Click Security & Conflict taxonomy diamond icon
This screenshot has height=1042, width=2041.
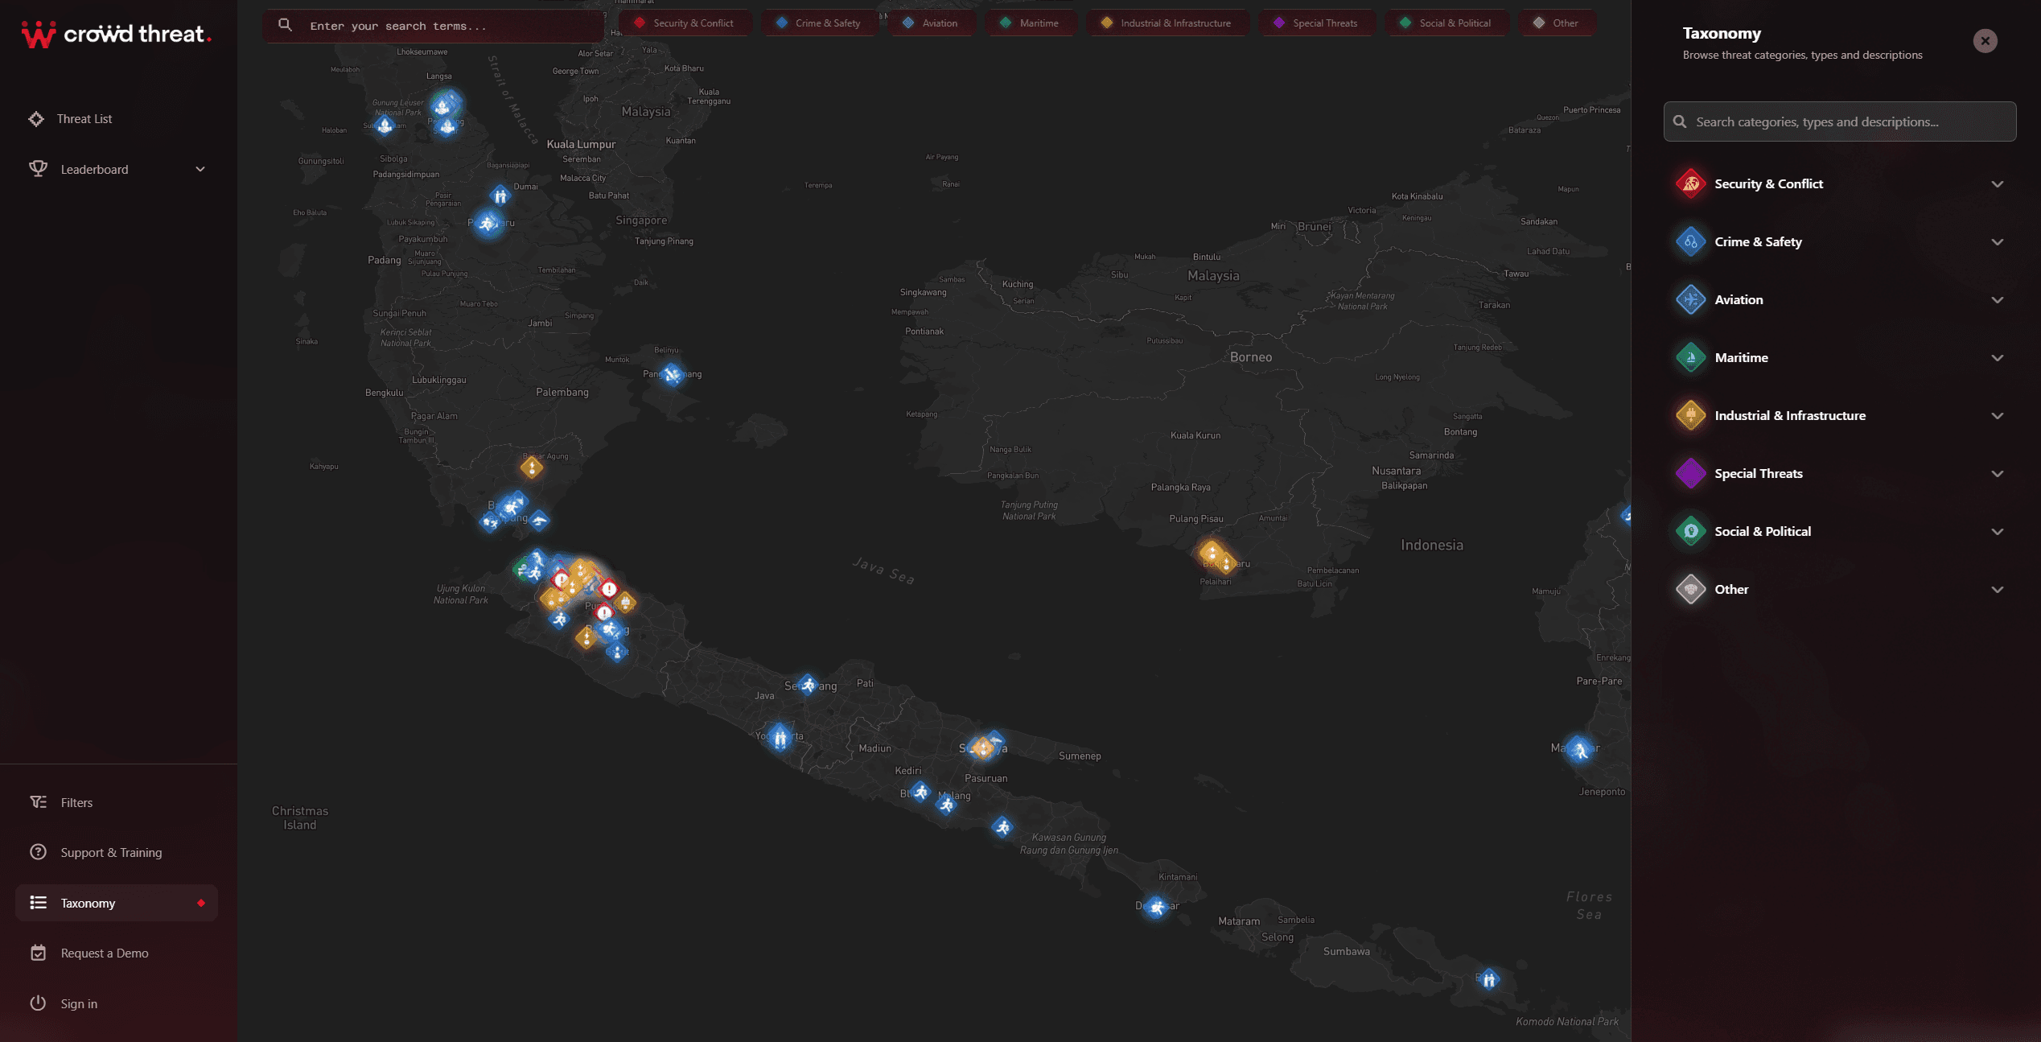click(1691, 184)
